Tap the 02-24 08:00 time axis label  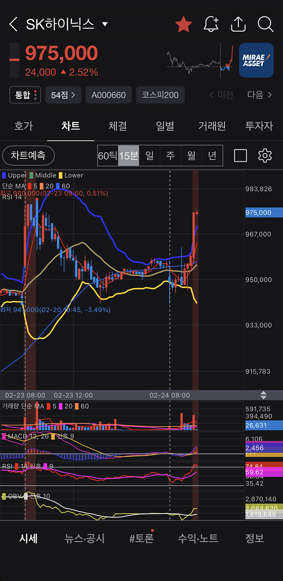pyautogui.click(x=169, y=395)
